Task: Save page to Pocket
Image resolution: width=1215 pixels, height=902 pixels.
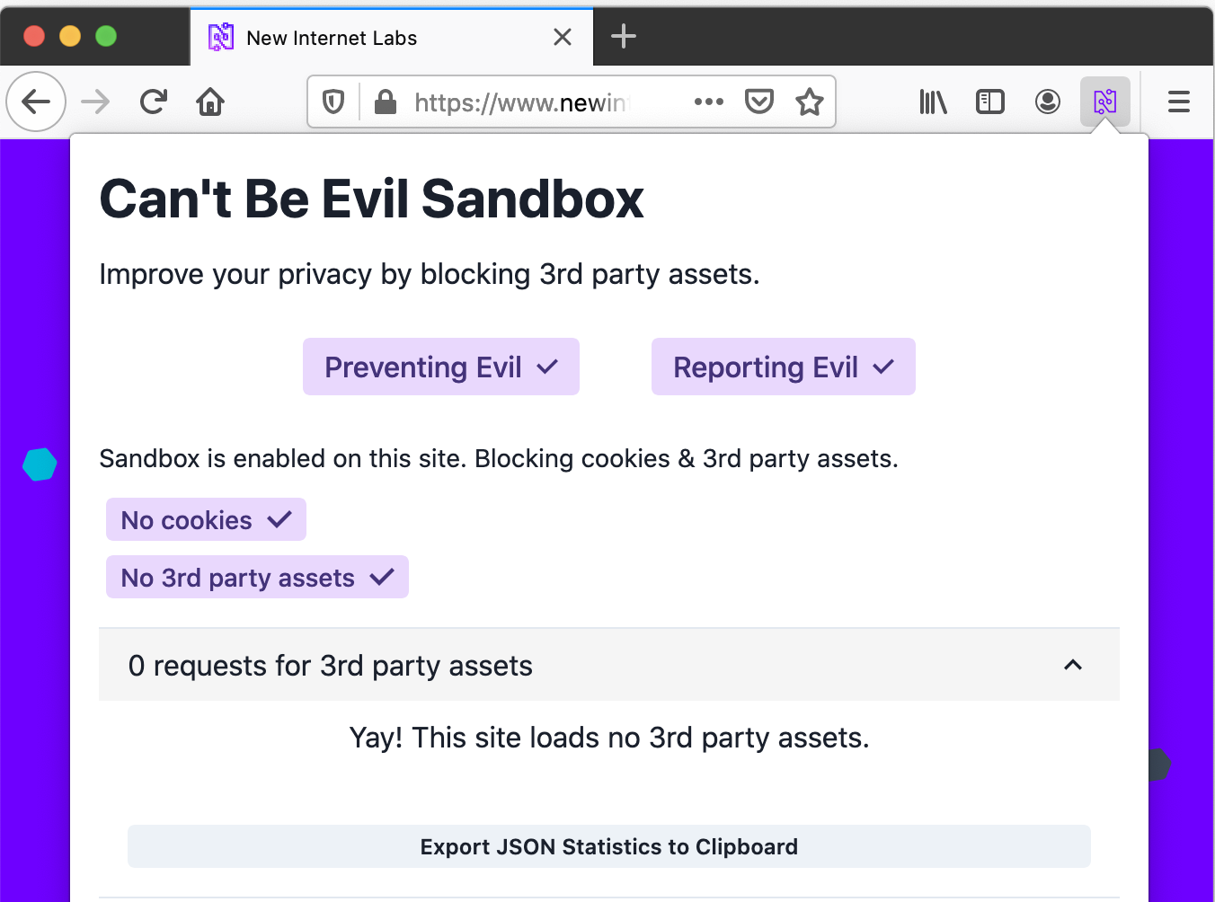Action: (x=759, y=102)
